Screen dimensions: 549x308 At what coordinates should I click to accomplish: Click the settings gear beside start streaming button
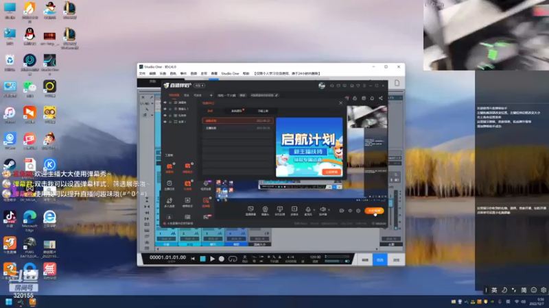click(x=358, y=211)
